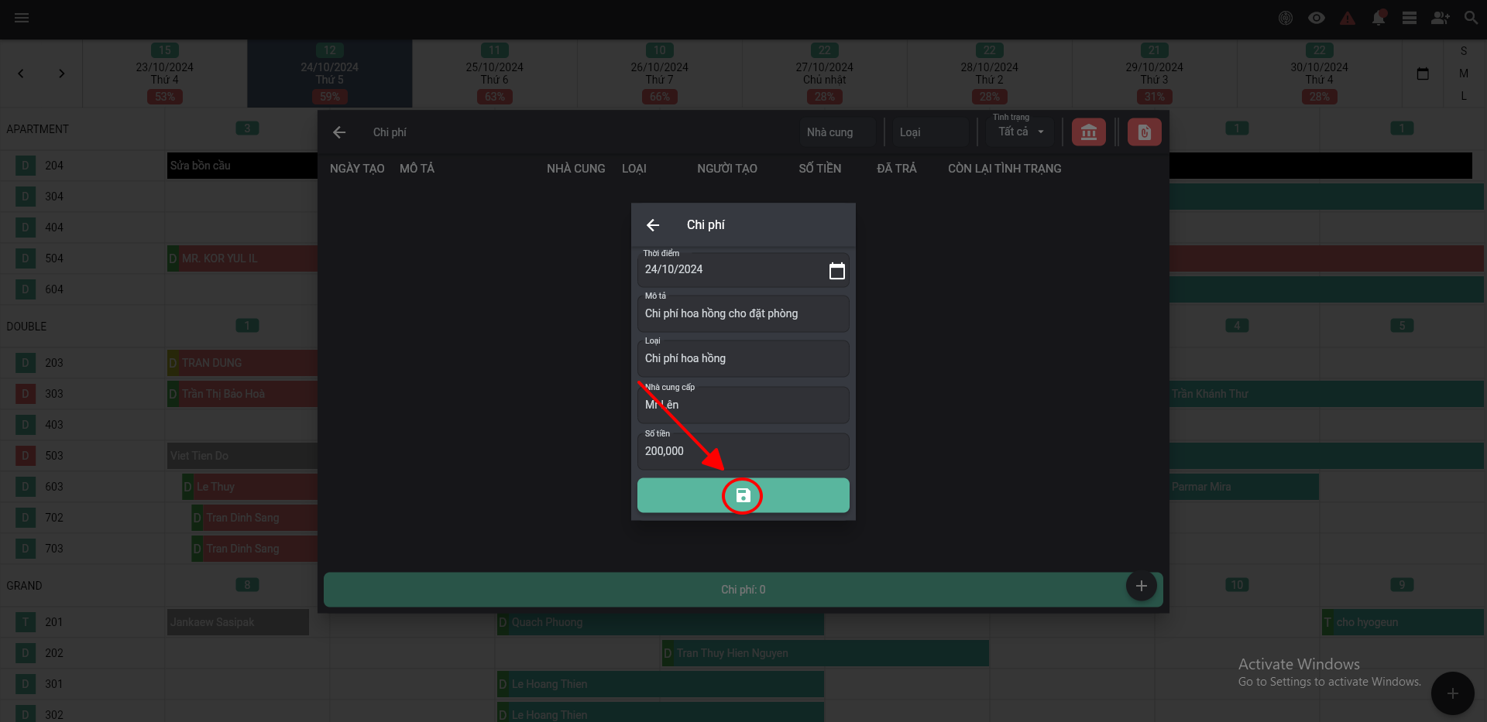
Task: Go back from the Chi phí form dialog
Action: pos(653,225)
